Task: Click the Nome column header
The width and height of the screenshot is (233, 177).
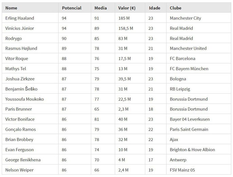Action: [12, 8]
